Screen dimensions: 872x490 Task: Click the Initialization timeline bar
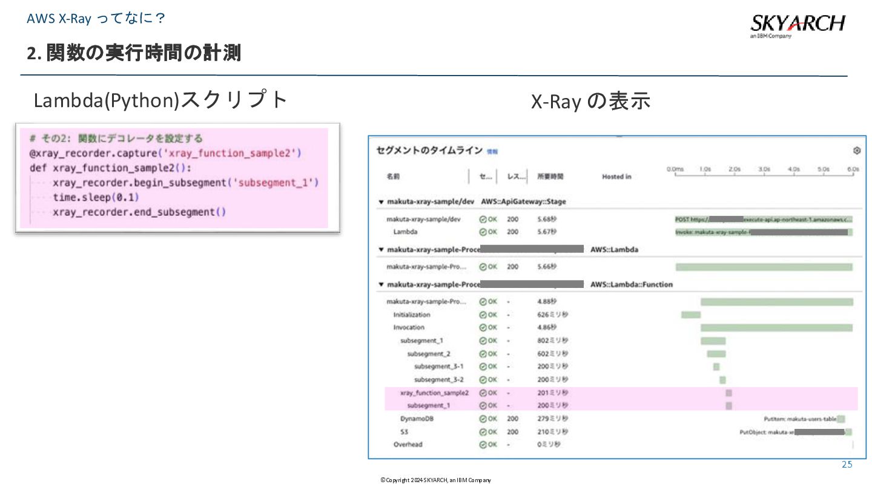pyautogui.click(x=691, y=315)
